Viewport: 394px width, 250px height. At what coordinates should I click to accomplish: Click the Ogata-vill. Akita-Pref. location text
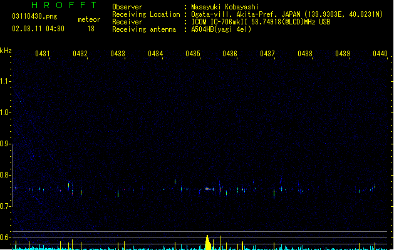pos(287,14)
